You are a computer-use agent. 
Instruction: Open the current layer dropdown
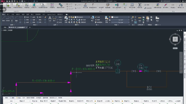[x=79, y=17]
